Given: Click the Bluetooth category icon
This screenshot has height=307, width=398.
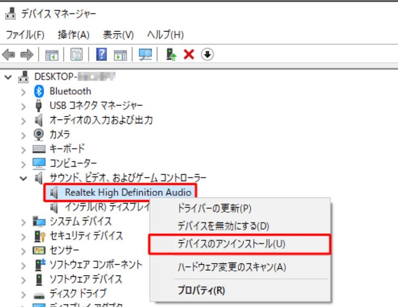Looking at the screenshot, I should coord(39,91).
